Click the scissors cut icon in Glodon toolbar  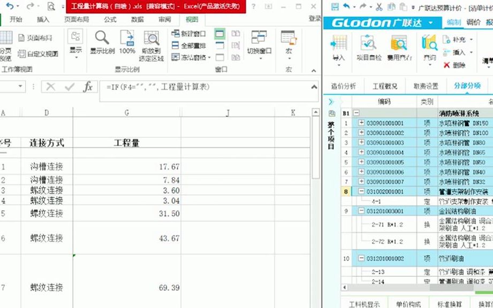click(379, 6)
